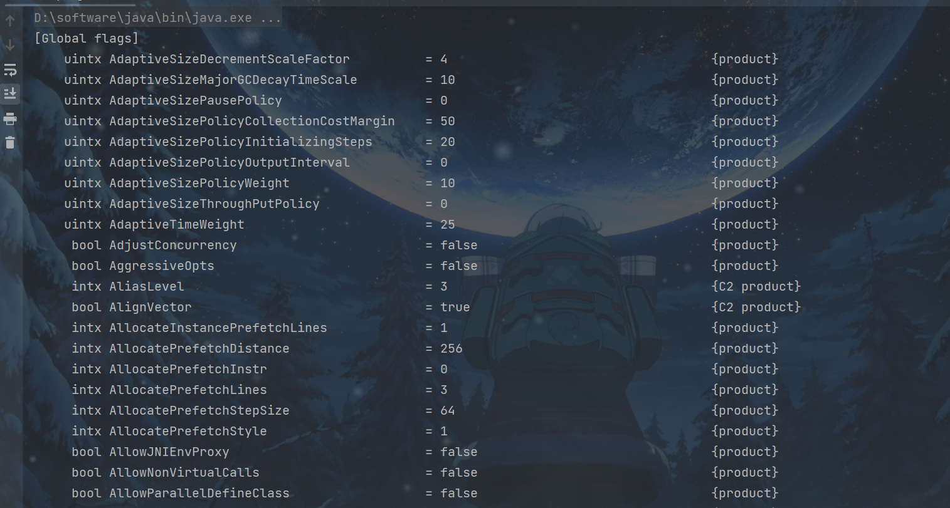Screen dimensions: 950x508
Task: Click the AdaptiveSizeMajorGCDecayTimeScale flag name
Action: coord(233,80)
